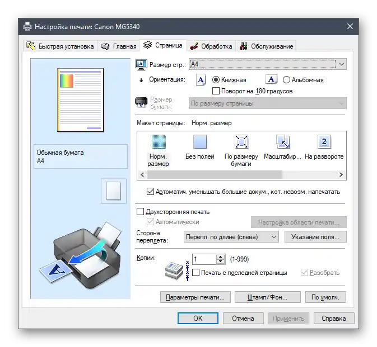Toggle the Разобрать checkbox
The image size is (377, 347).
tap(304, 273)
